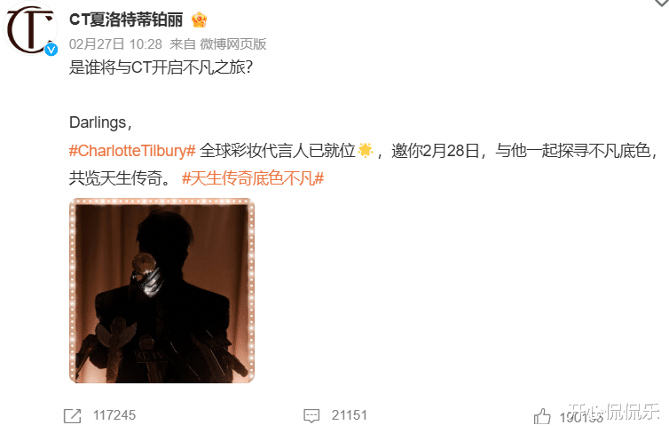Click the comment count 21151
669x433 pixels.
349,415
